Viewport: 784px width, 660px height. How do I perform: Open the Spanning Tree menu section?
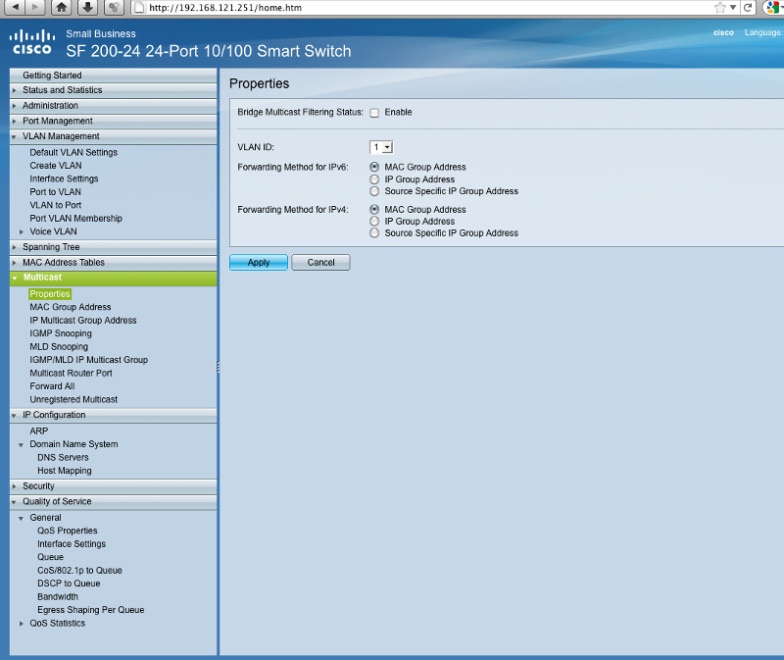pos(51,247)
